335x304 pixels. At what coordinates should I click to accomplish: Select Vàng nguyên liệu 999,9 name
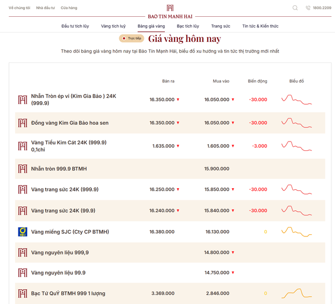[60, 253]
